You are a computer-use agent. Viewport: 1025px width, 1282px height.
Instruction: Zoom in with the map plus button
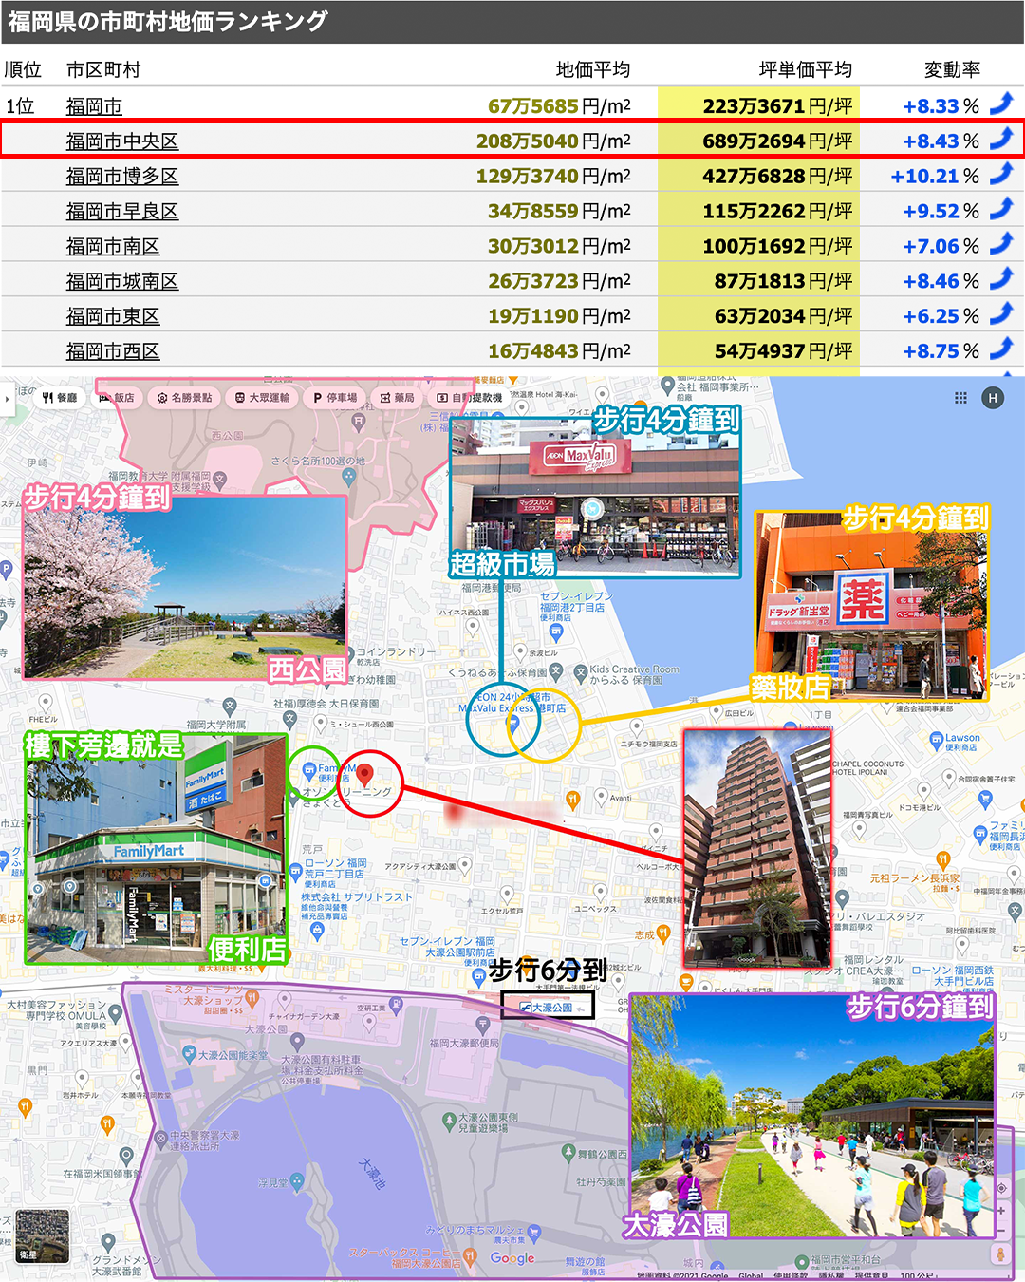pyautogui.click(x=1000, y=1210)
